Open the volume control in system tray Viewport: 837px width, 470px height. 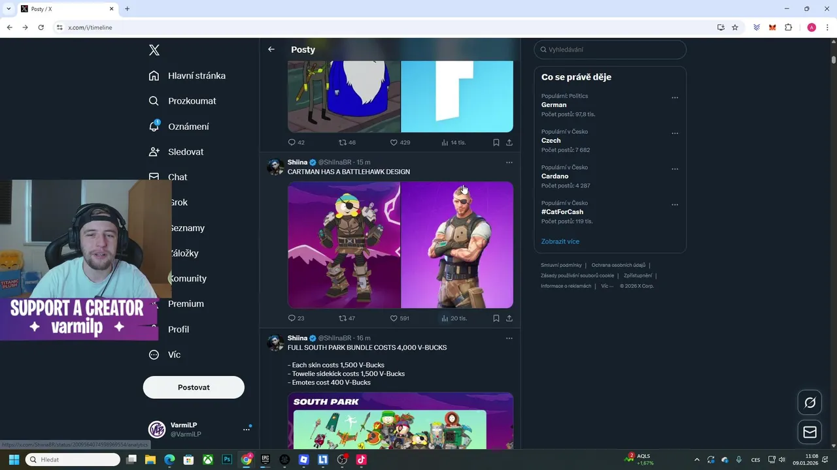781,460
